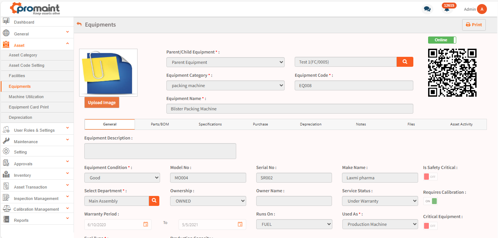Click the Upload Image button
This screenshot has height=238, width=498.
[x=102, y=103]
